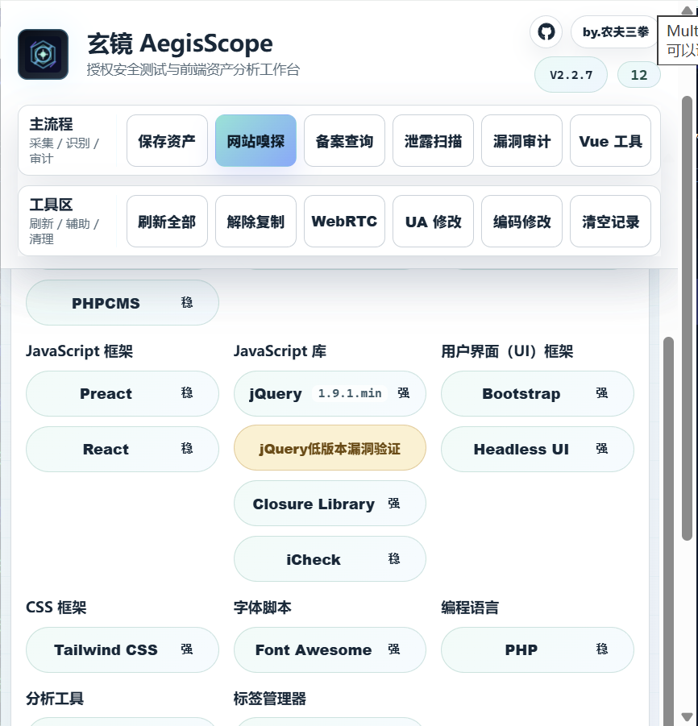Click the 玄镜 AegisScope title

180,44
